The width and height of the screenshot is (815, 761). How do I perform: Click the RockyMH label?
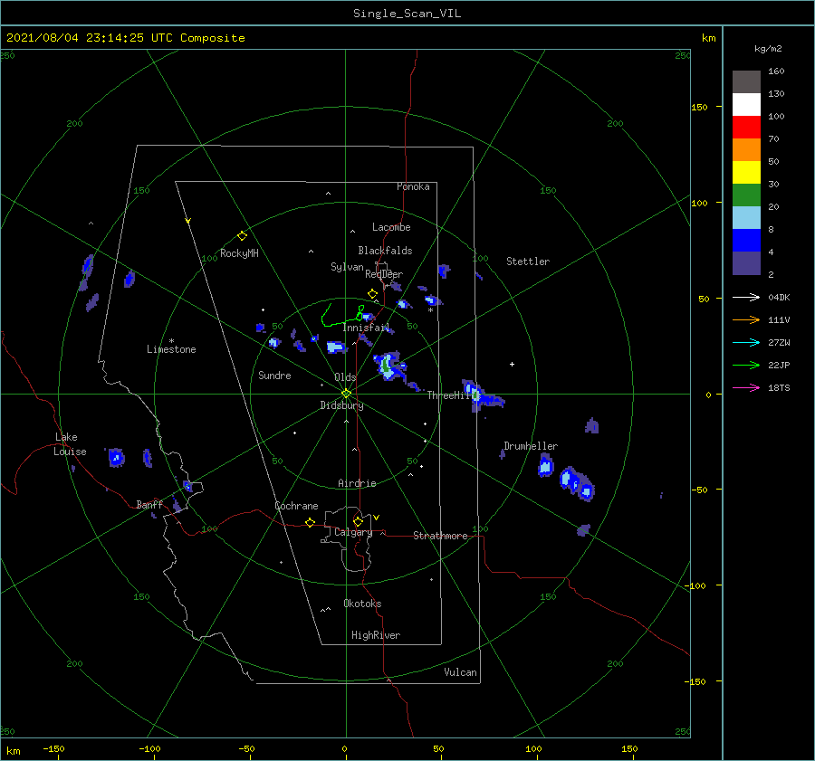240,253
